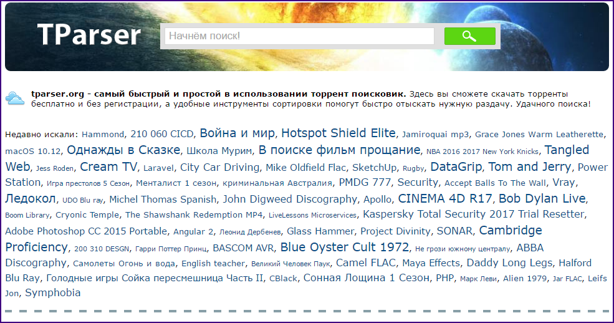Select the 'Camel FLAC' link

(366, 263)
